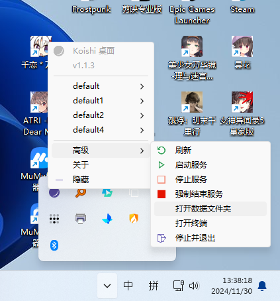The image size is (280, 301).
Task: Click the 剪映专业版 desktop label
Action: (x=142, y=9)
